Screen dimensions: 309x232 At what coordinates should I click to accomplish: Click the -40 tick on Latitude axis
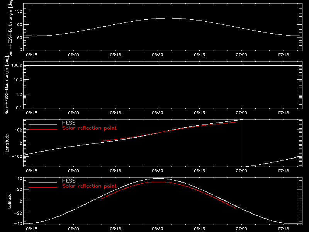pyautogui.click(x=18, y=224)
